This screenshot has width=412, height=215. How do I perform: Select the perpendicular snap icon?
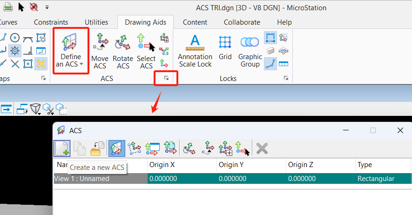(28, 51)
